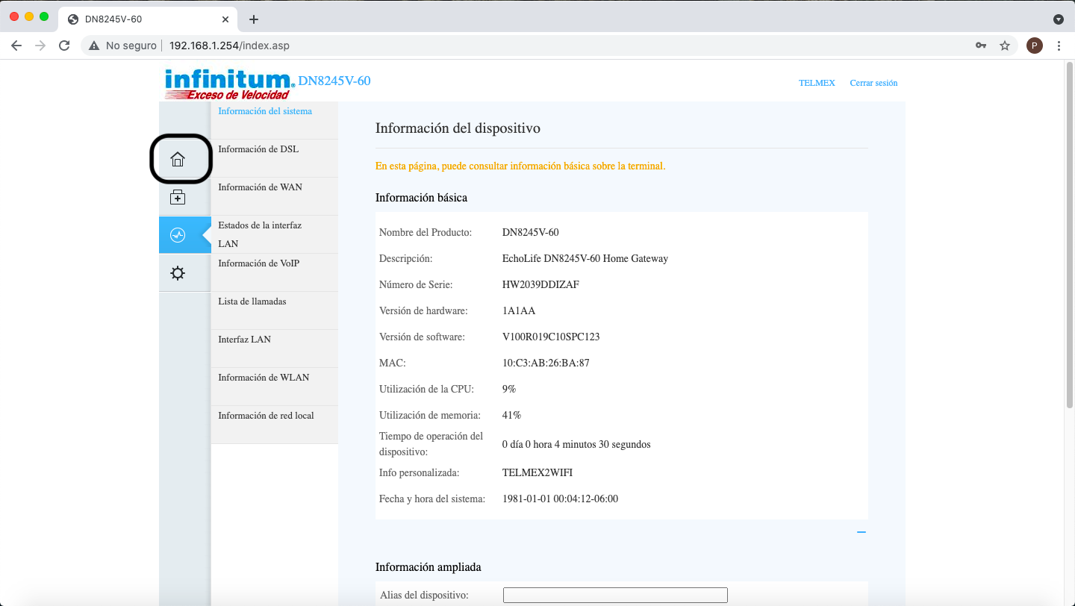
Task: Switch to Interfaz LAN
Action: [244, 339]
